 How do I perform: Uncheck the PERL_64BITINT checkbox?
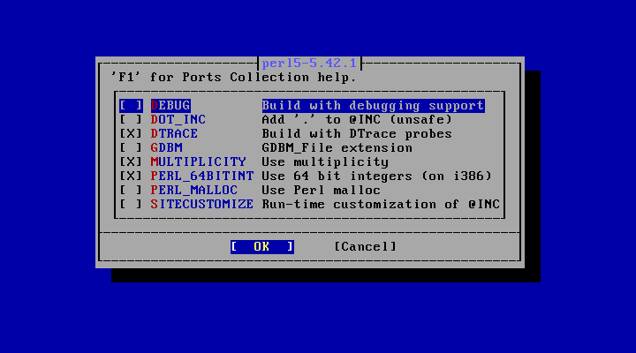131,176
